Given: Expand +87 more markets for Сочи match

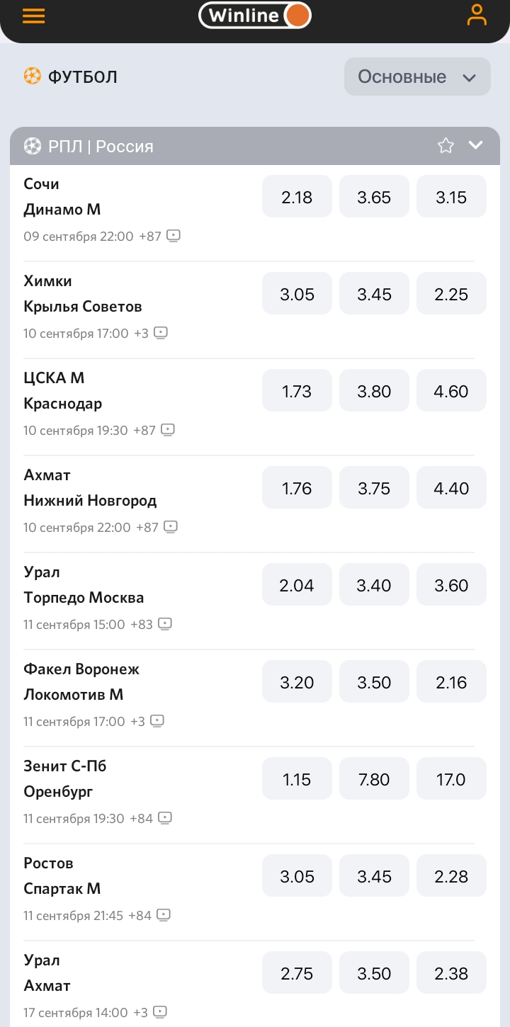Looking at the screenshot, I should 150,237.
